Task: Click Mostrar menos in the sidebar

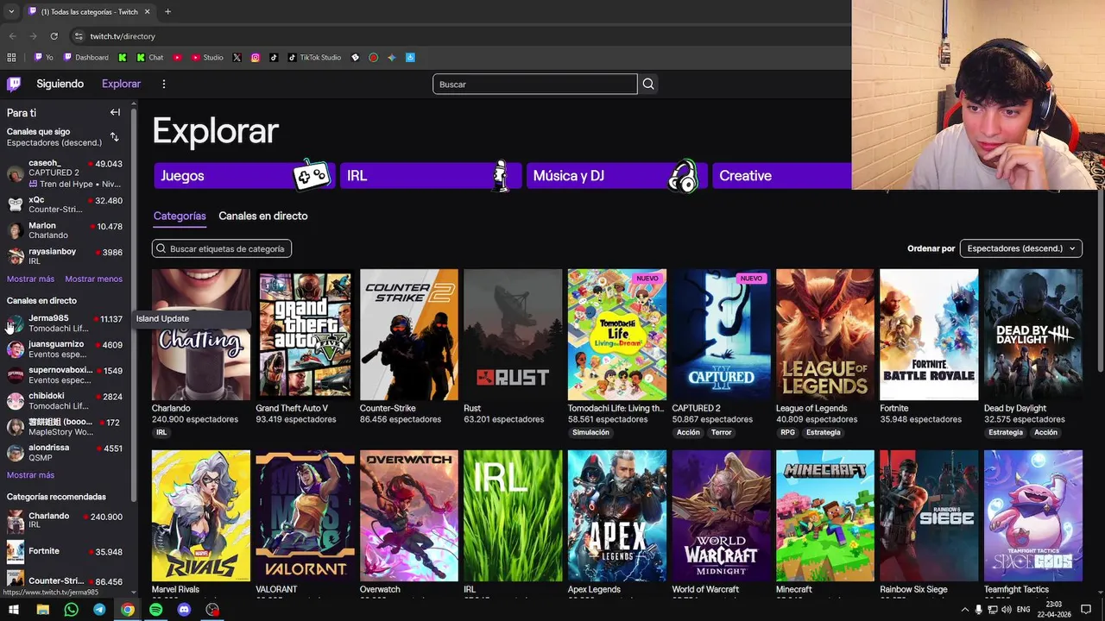Action: coord(93,279)
